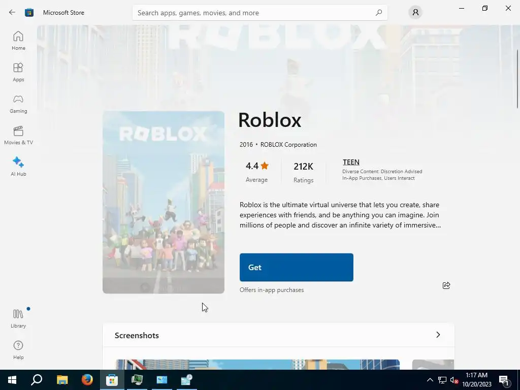Click the Roblox description text to expand
Viewport: 520px width, 390px height.
click(x=340, y=215)
